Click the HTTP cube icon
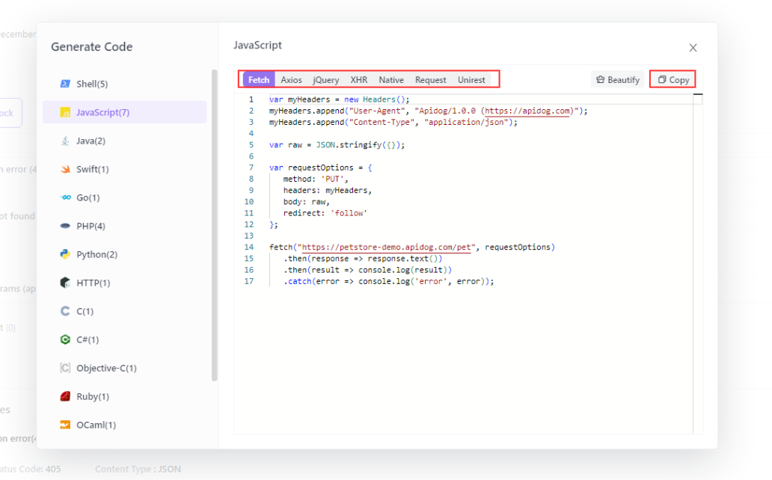The image size is (772, 480). coord(65,283)
